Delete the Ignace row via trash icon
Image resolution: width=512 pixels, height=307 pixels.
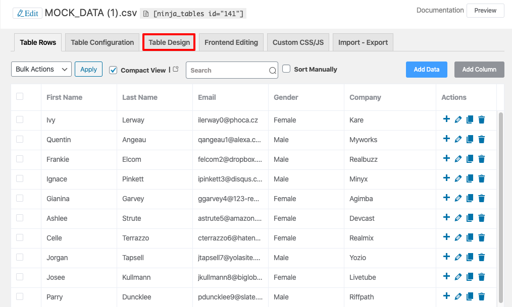click(x=482, y=179)
